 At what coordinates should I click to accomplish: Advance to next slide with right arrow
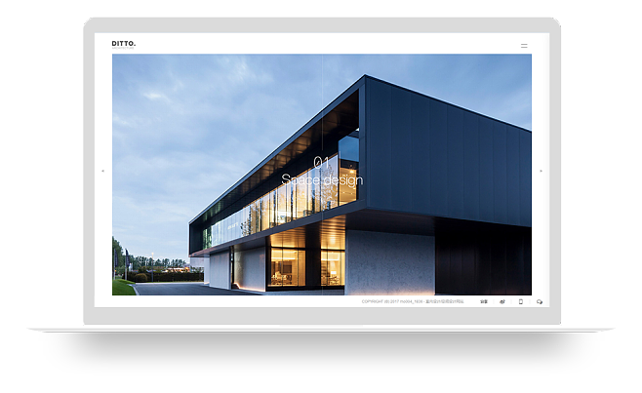541,172
